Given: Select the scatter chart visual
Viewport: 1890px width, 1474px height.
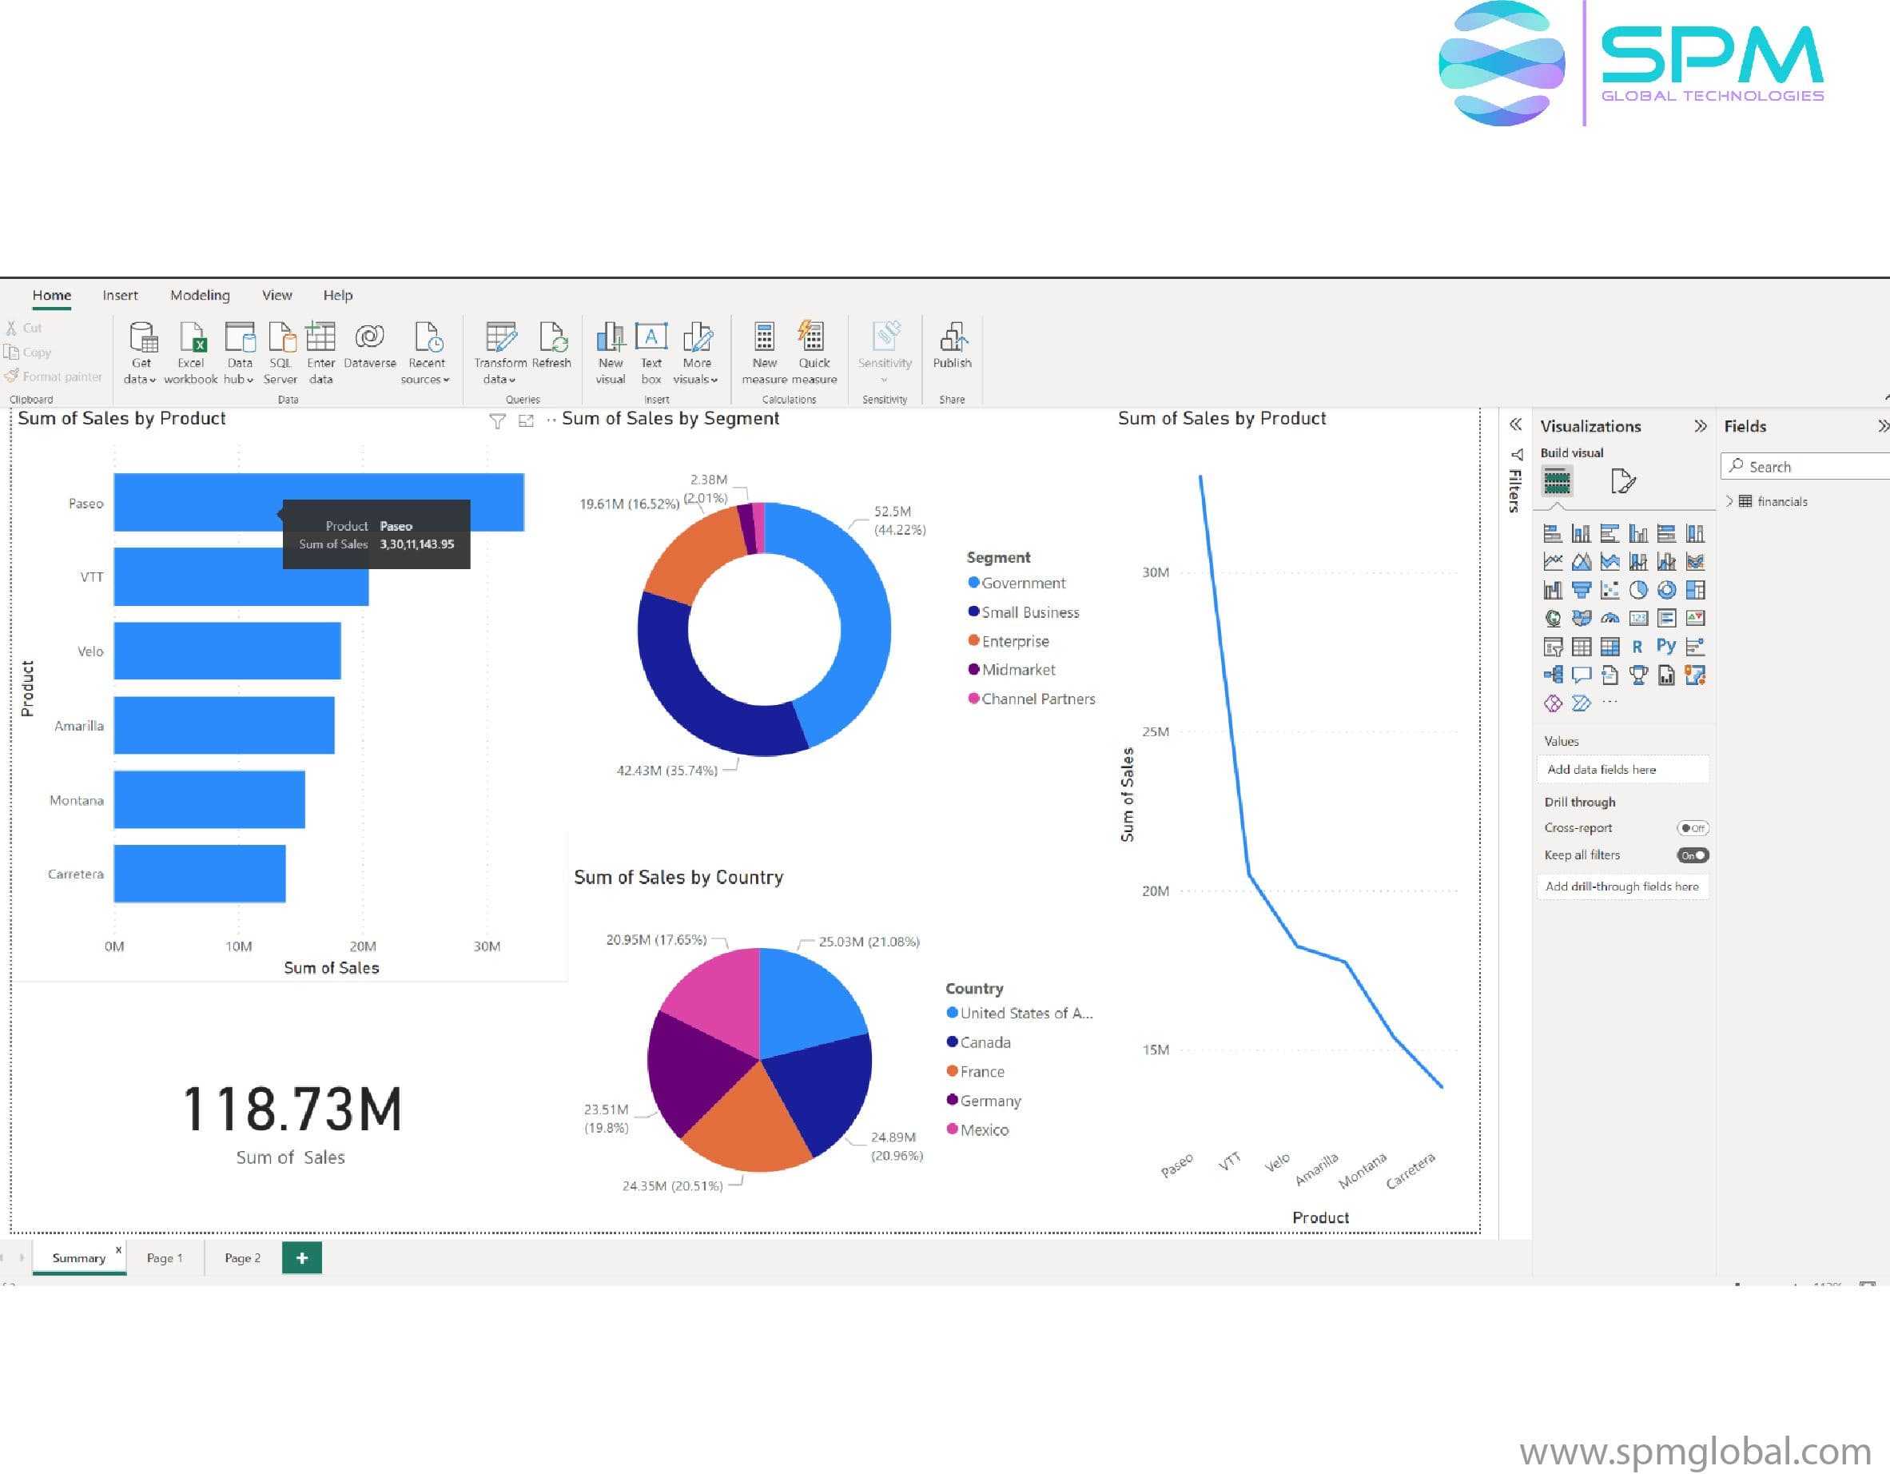Looking at the screenshot, I should click(x=1609, y=590).
